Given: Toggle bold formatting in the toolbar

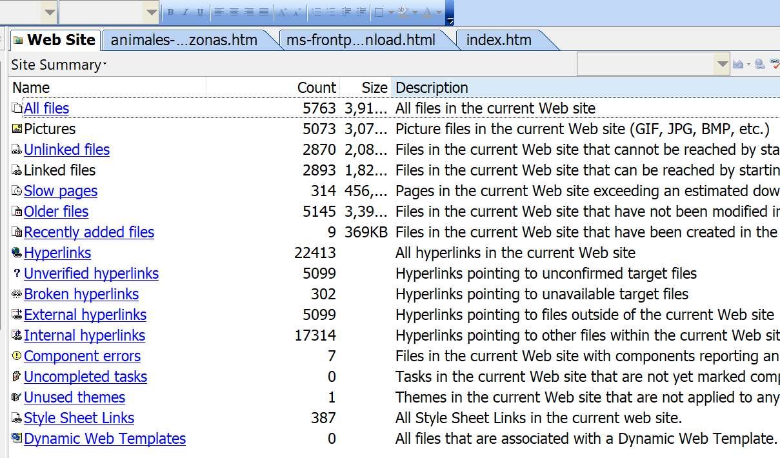Looking at the screenshot, I should (x=170, y=12).
